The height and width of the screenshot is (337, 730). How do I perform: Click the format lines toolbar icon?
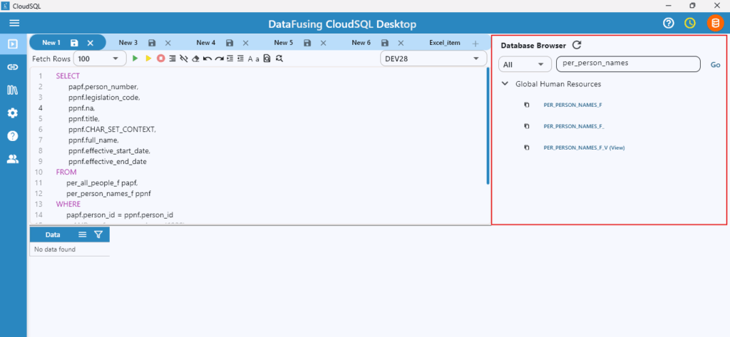click(173, 58)
